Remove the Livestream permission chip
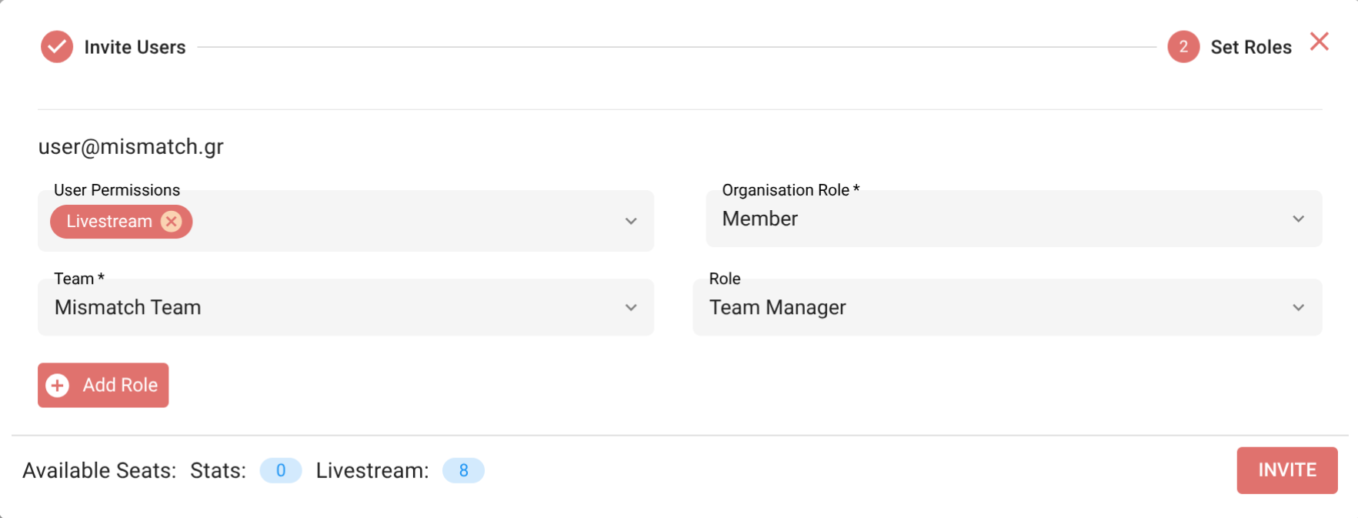This screenshot has width=1358, height=518. [x=172, y=222]
